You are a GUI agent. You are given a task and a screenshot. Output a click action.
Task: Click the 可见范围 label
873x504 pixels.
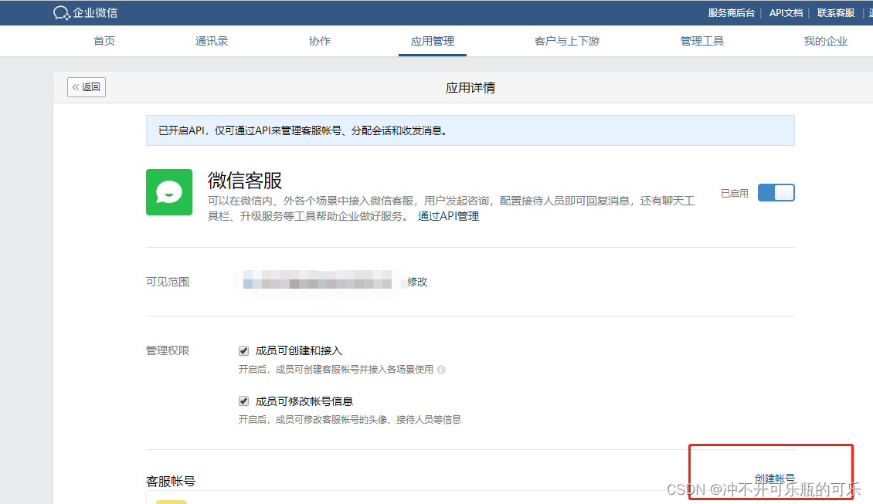tap(168, 282)
